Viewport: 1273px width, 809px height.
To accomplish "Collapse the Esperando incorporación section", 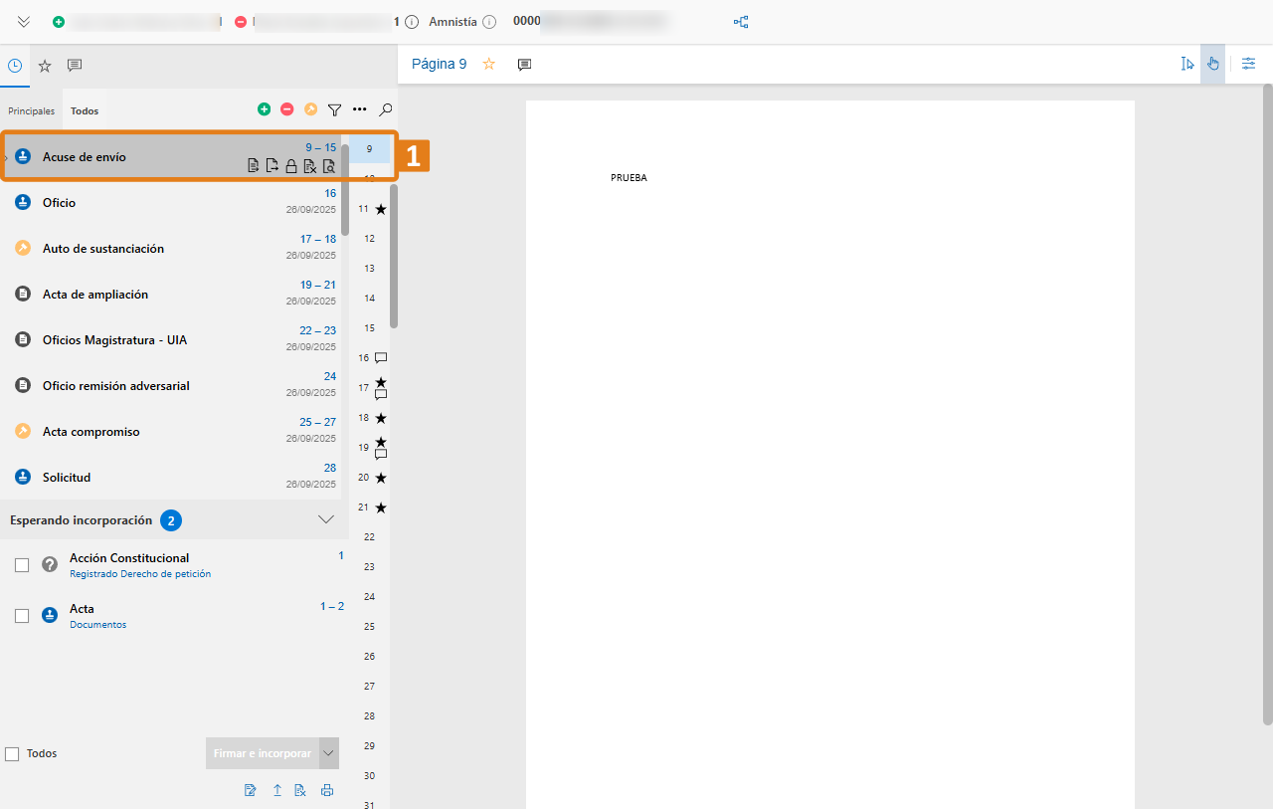I will [x=325, y=519].
